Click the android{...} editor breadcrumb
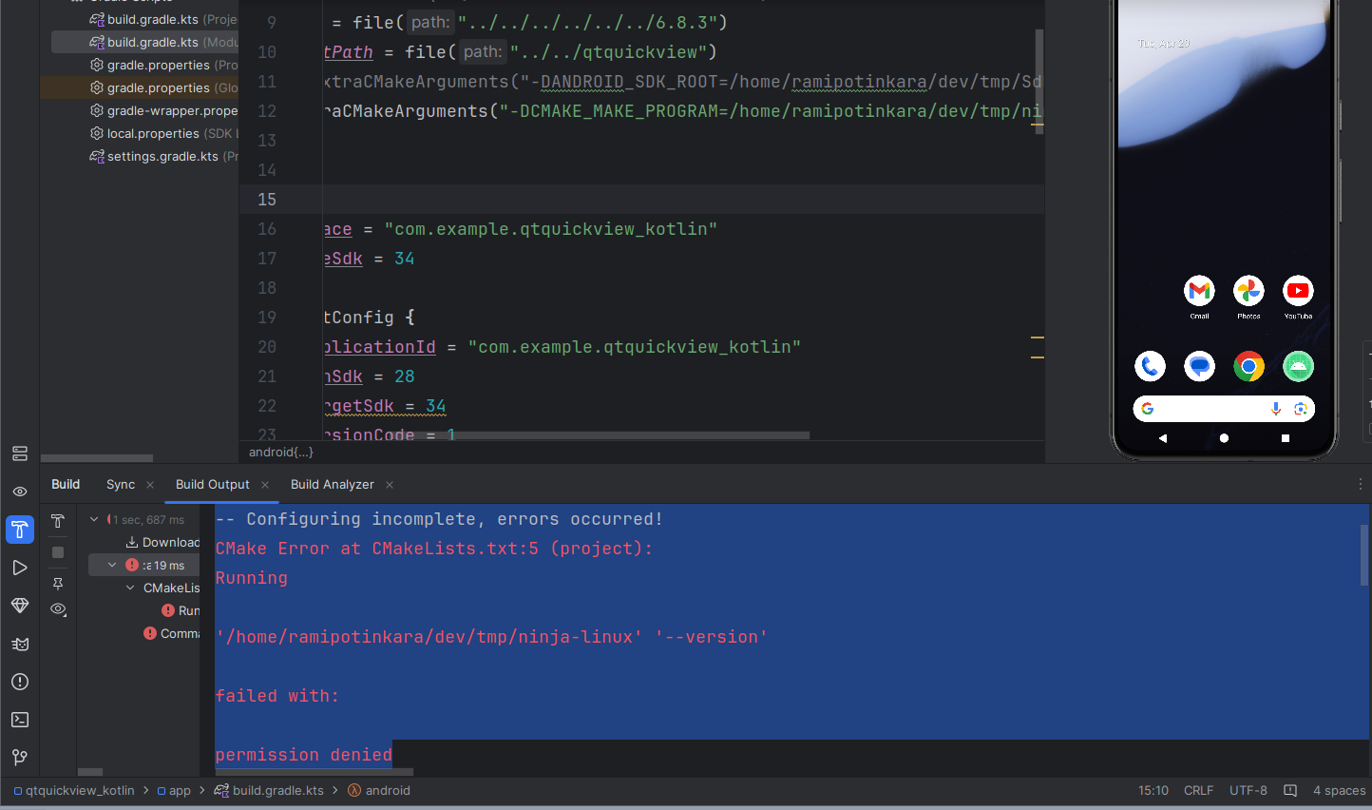Image resolution: width=1372 pixels, height=810 pixels. point(281,452)
